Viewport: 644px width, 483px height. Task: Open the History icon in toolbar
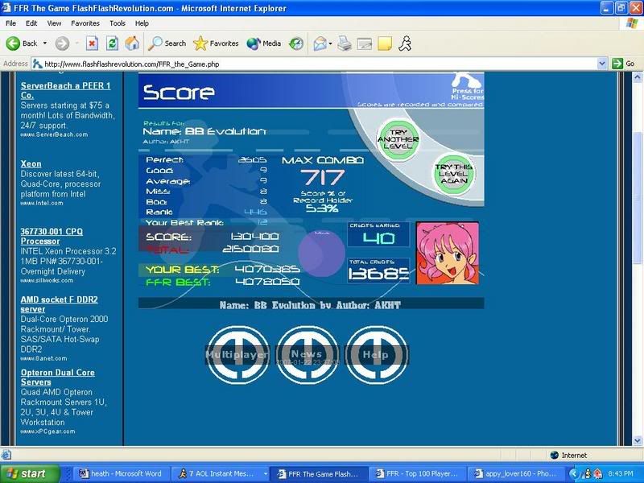(x=296, y=43)
